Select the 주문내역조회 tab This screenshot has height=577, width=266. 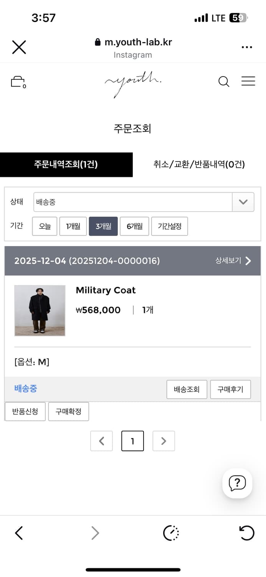[x=66, y=165]
